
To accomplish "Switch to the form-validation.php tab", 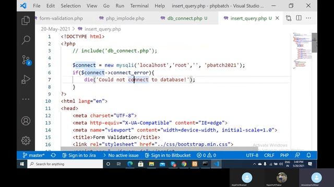I will pyautogui.click(x=61, y=18).
